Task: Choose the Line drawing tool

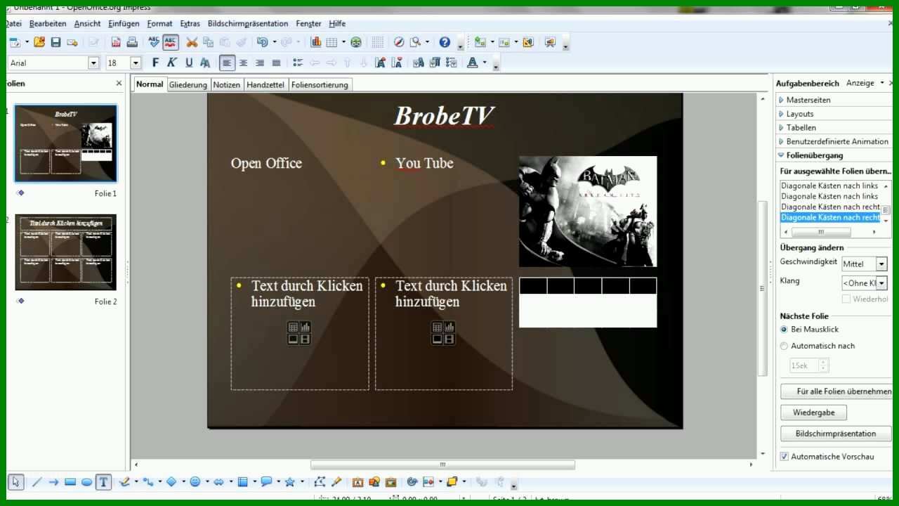Action: point(37,482)
